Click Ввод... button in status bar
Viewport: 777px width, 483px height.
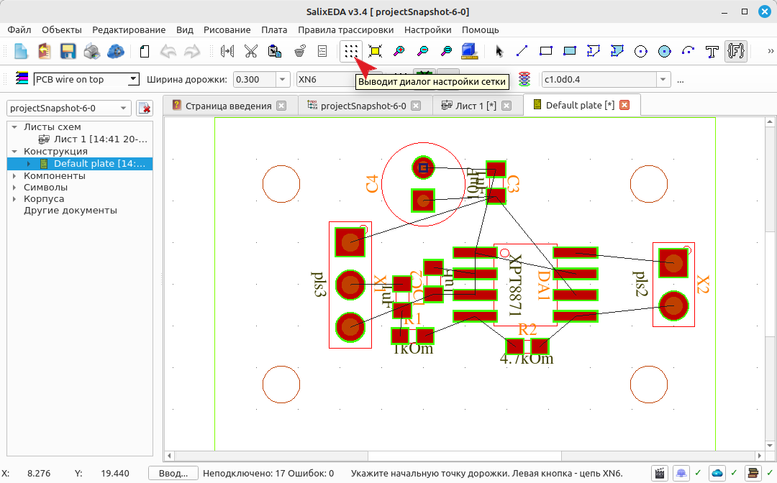pyautogui.click(x=173, y=474)
